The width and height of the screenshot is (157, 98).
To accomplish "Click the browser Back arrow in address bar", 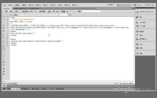I will tap(5, 15).
